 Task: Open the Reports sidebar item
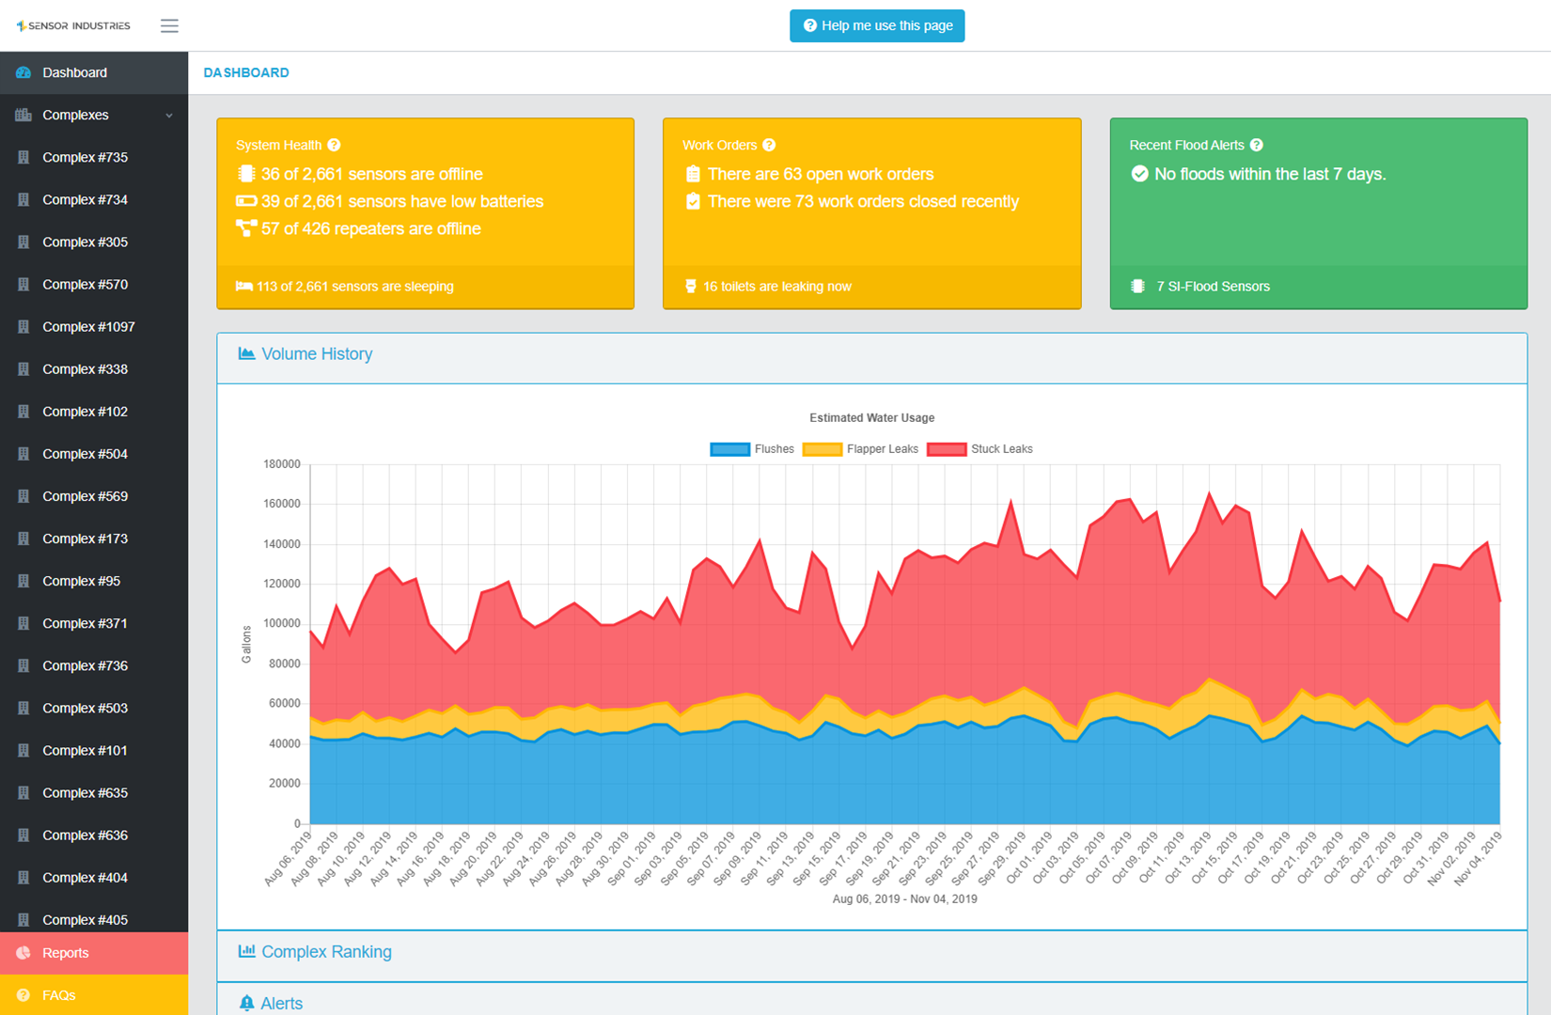click(94, 953)
